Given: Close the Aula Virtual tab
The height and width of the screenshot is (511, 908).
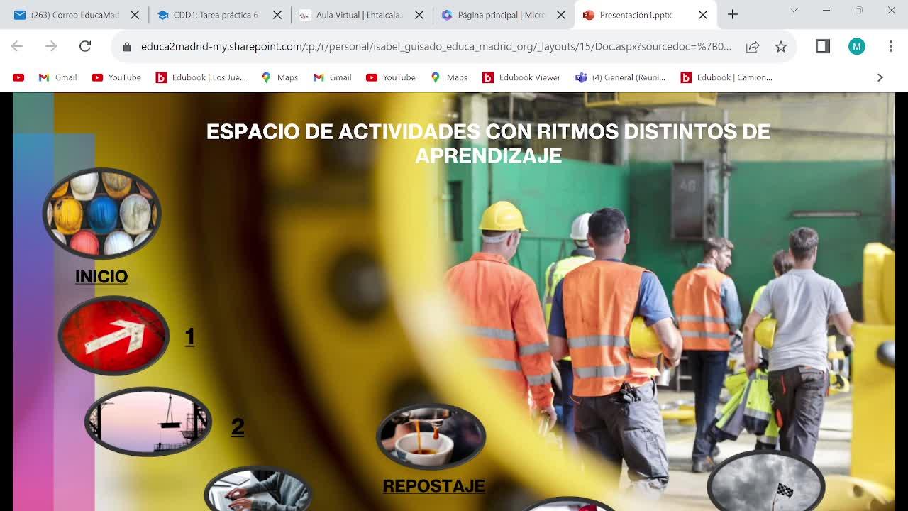Looking at the screenshot, I should click(419, 15).
